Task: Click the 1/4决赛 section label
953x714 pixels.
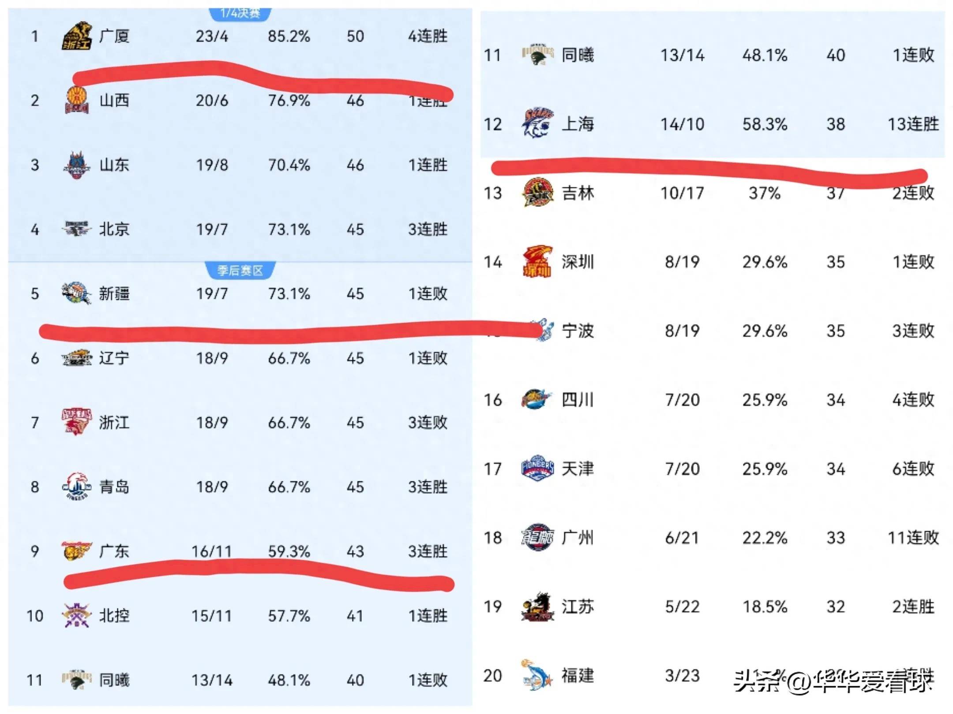Action: point(240,13)
